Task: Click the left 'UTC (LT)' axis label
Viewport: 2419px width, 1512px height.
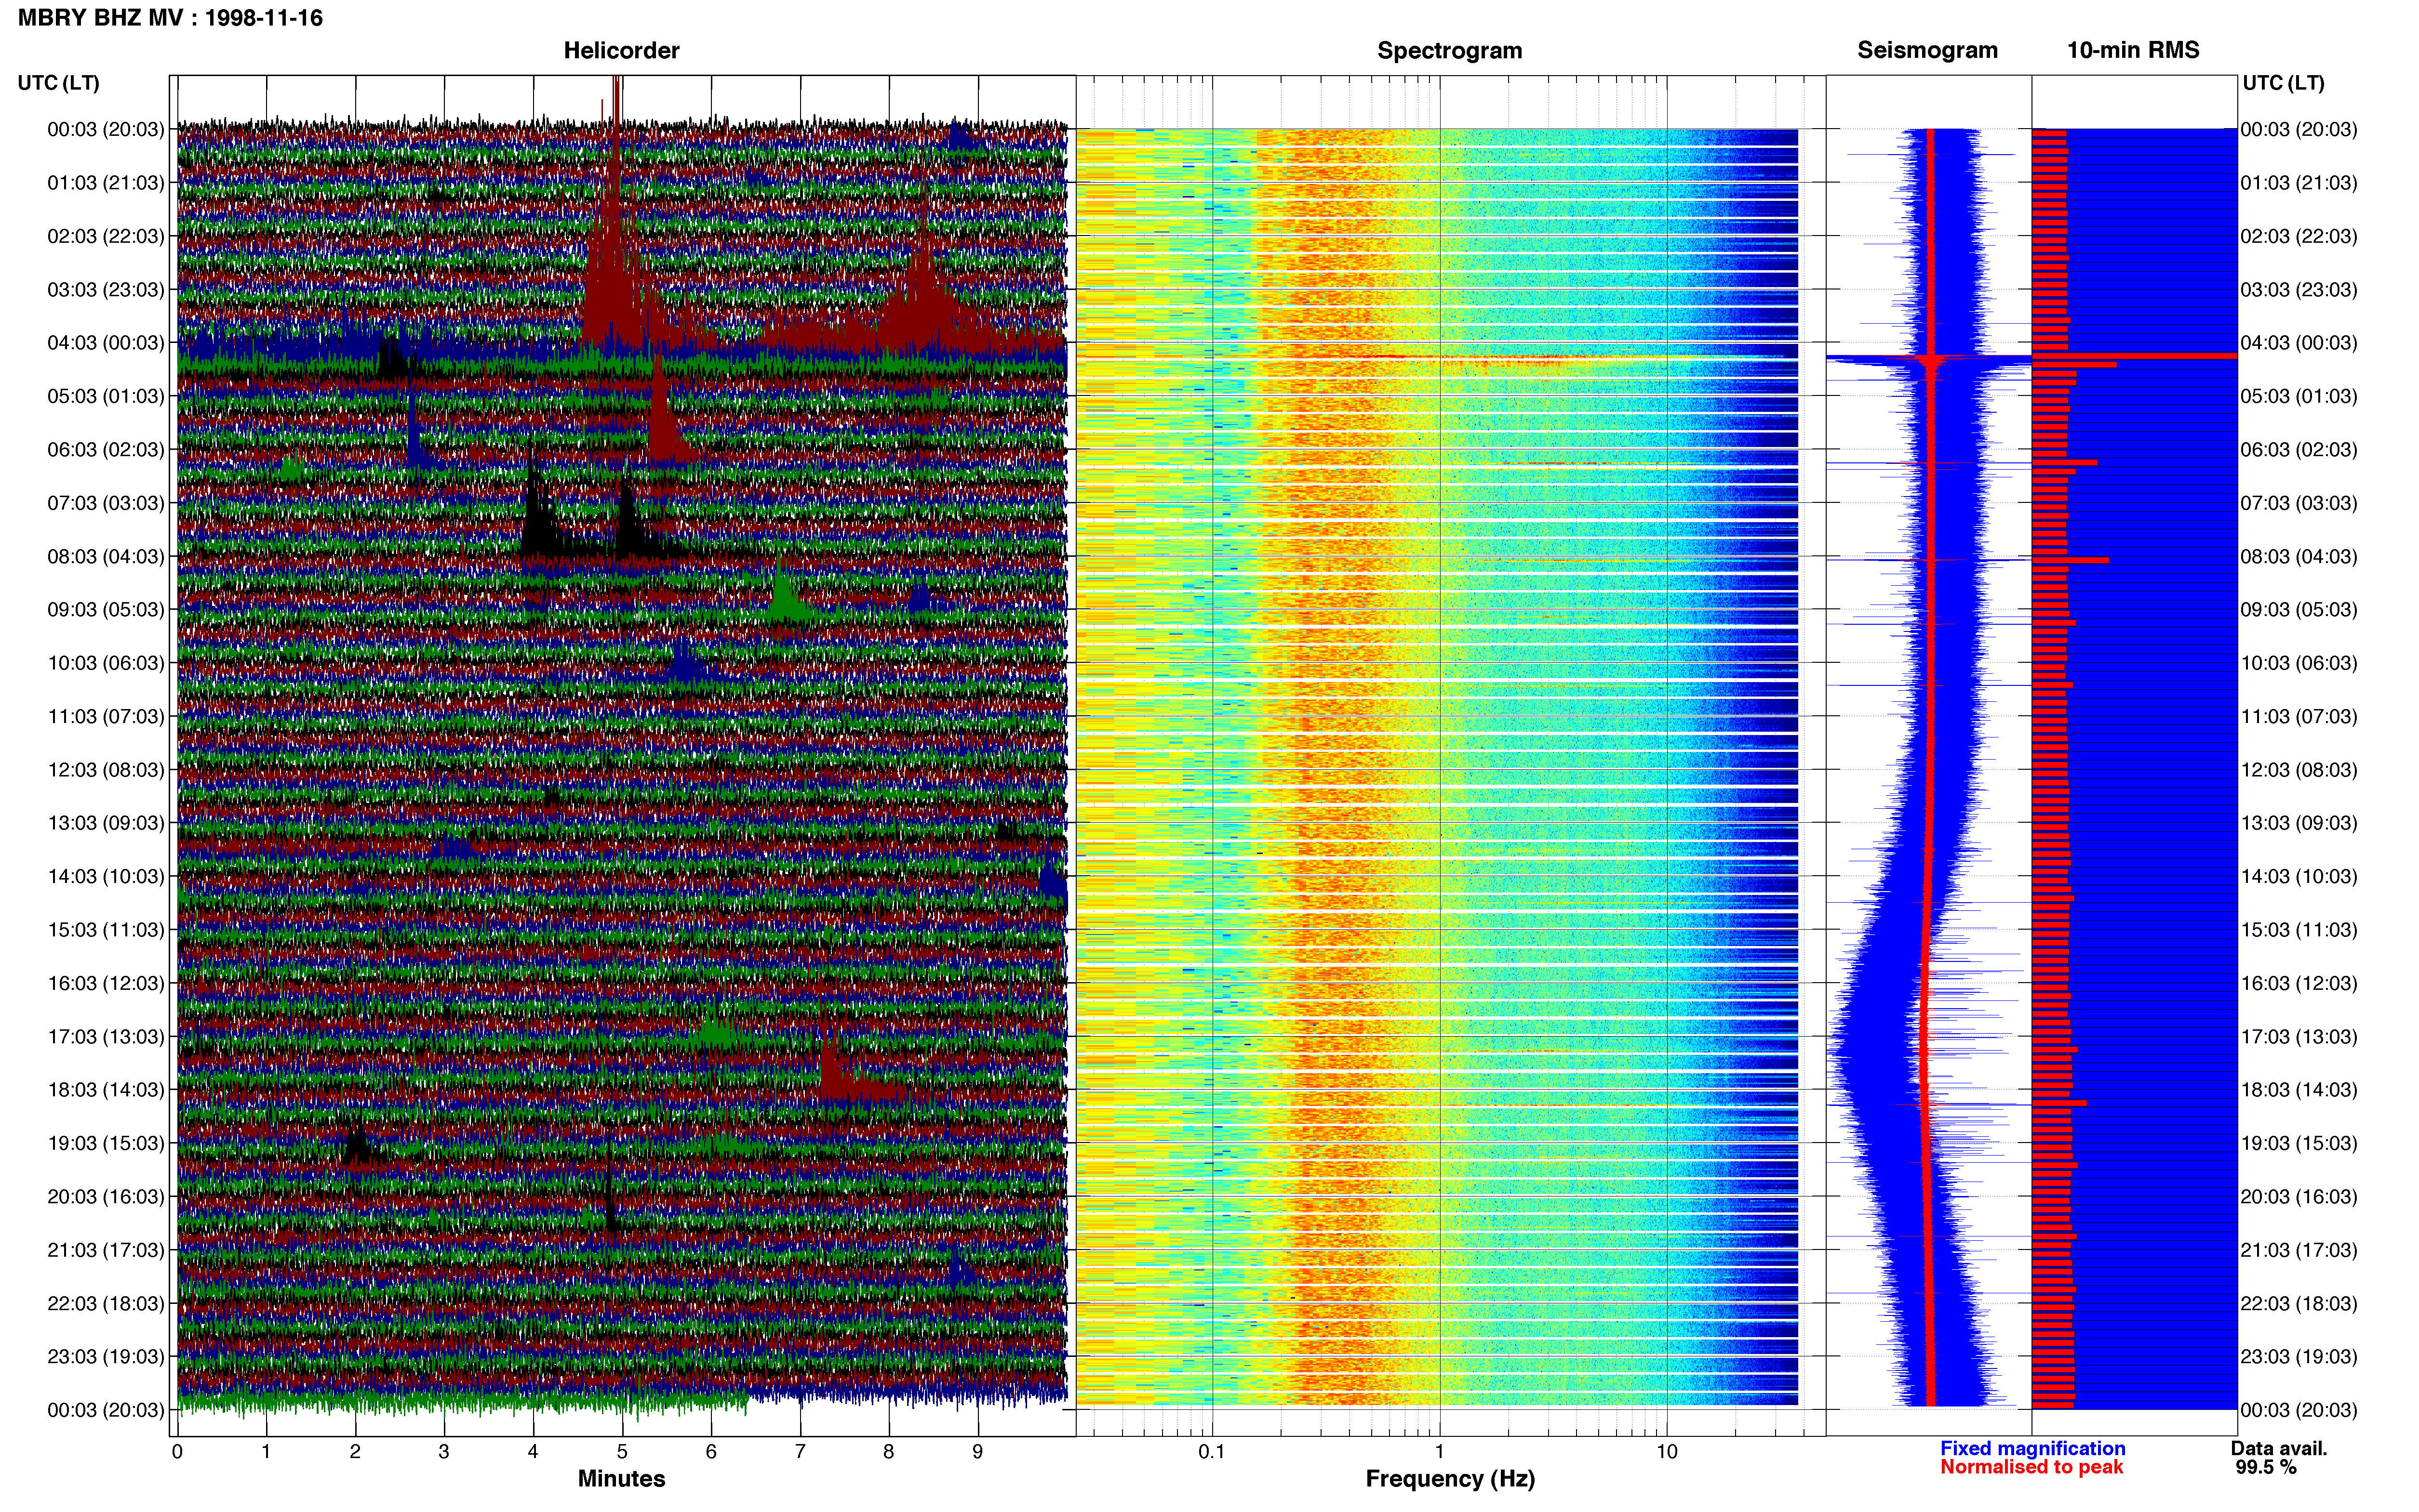Action: (59, 83)
